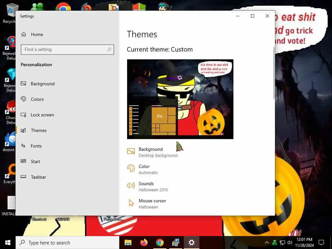The height and width of the screenshot is (249, 332).
Task: Open the Windows Start menu
Action: (8, 243)
